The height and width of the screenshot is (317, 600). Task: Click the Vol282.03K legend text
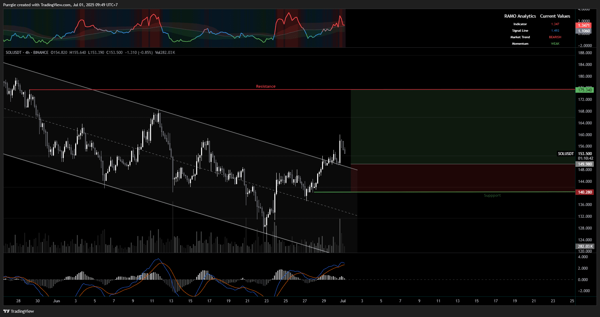tap(165, 53)
